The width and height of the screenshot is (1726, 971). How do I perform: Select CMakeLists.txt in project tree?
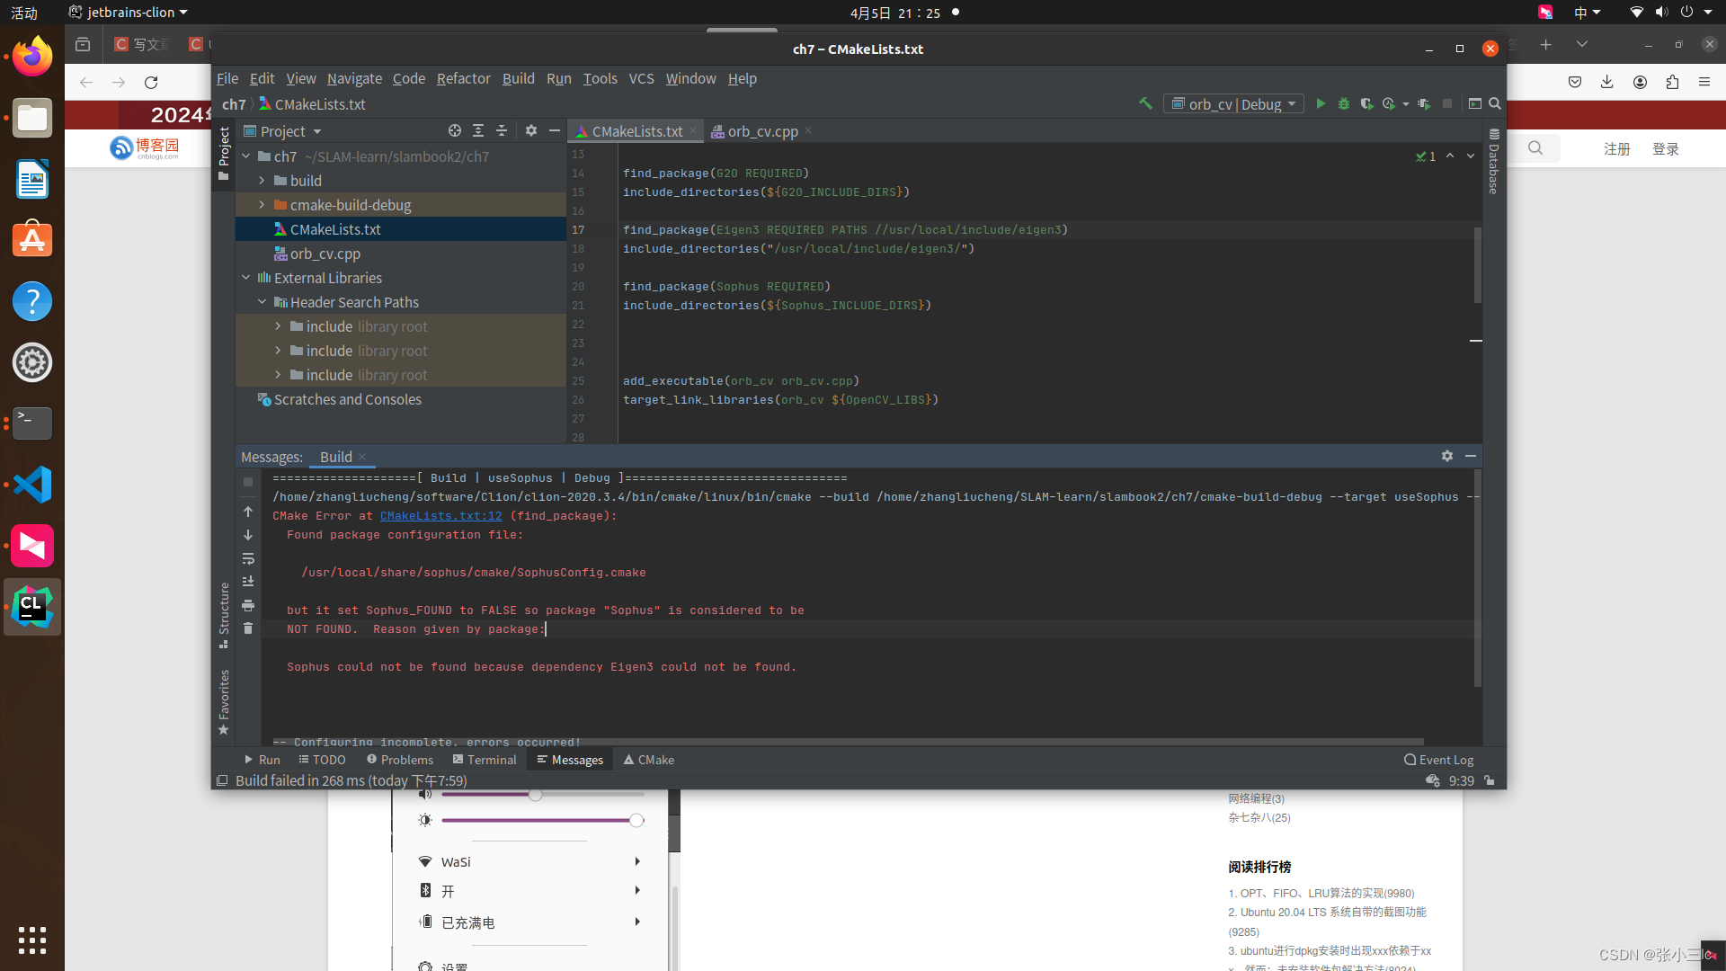[334, 229]
